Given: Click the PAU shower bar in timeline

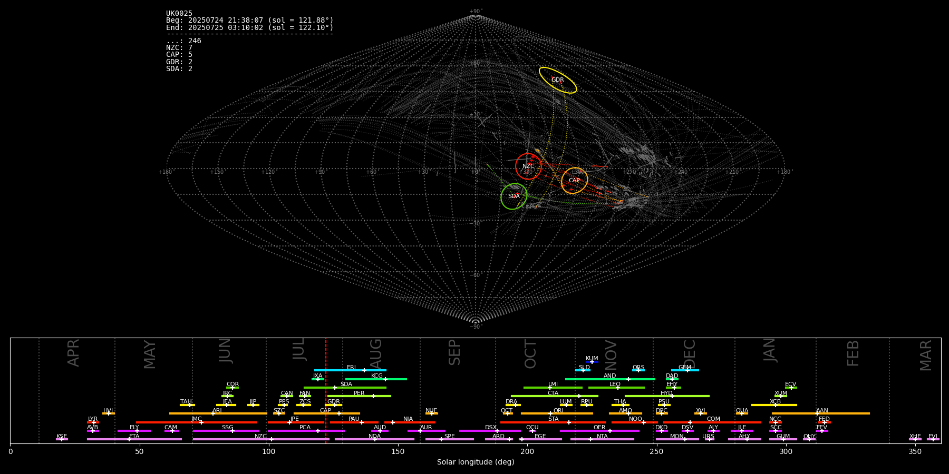Looking at the screenshot, I should [354, 422].
